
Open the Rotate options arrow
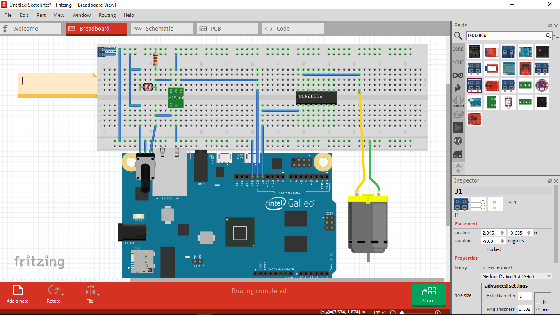[63, 294]
